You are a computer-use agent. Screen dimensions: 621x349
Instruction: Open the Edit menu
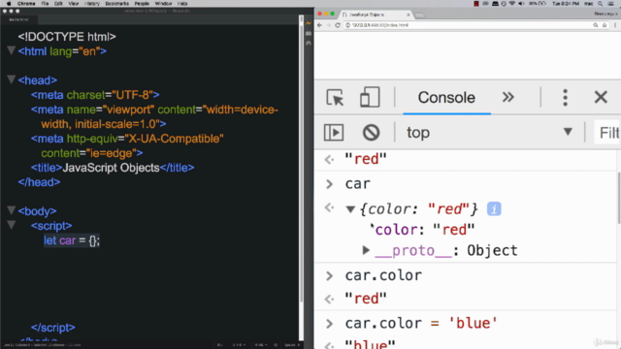[58, 4]
